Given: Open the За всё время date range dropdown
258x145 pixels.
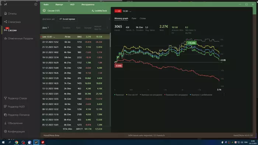Looking at the screenshot, I should tap(67, 19).
